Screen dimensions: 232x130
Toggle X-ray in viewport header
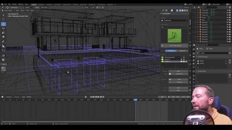(177, 10)
